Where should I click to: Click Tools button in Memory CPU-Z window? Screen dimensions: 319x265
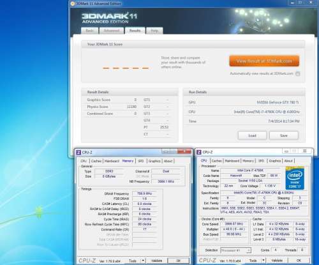point(133,261)
